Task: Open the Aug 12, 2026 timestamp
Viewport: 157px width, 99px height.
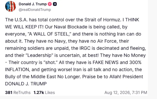Action: [x=126, y=93]
